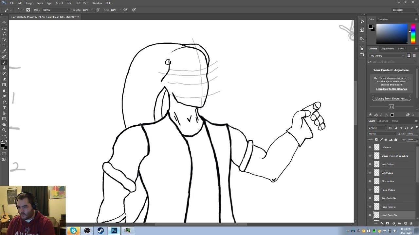
Task: Switch to the Channels tab
Action: tap(384, 121)
